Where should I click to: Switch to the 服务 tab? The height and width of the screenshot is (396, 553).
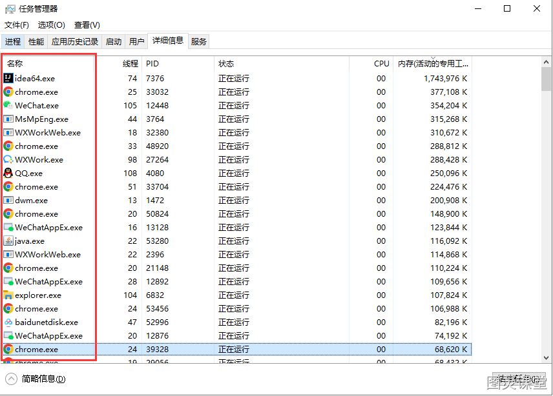198,41
